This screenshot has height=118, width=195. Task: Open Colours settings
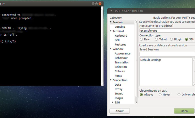[120, 71]
